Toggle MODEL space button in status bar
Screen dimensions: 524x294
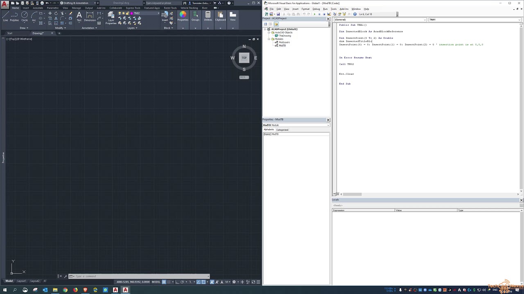[x=156, y=282]
